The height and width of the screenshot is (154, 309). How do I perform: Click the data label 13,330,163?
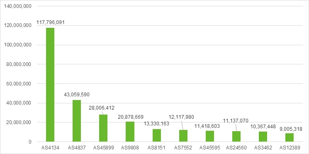[156, 124]
